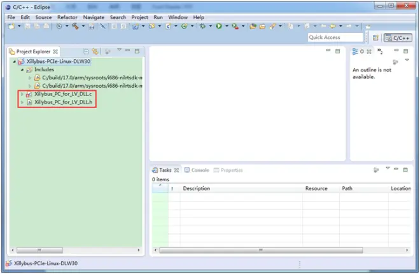Select the Xillybus_PC_for_LV_DLL.h file
Image resolution: width=420 pixels, height=274 pixels.
[x=63, y=102]
